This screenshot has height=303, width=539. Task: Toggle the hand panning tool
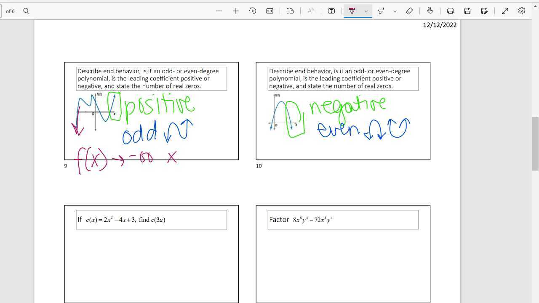pyautogui.click(x=430, y=11)
